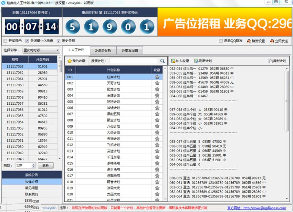Click the 期数 up stepper arrow
This screenshot has height=212, width=293.
(x=34, y=165)
